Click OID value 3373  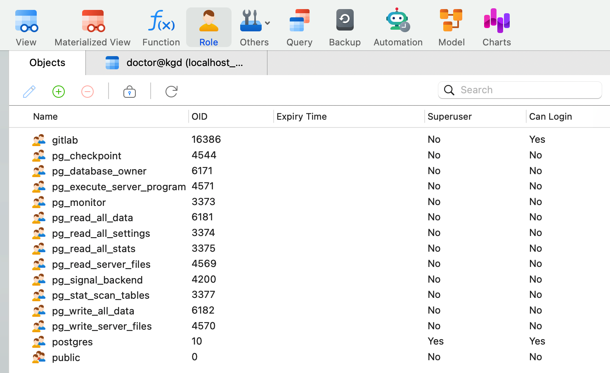coord(203,202)
